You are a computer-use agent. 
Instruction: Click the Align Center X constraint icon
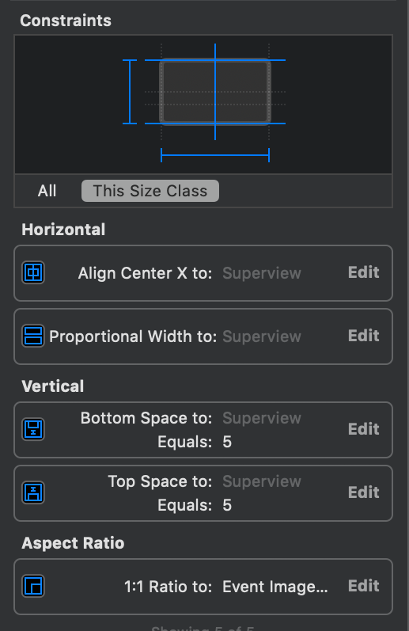click(33, 272)
